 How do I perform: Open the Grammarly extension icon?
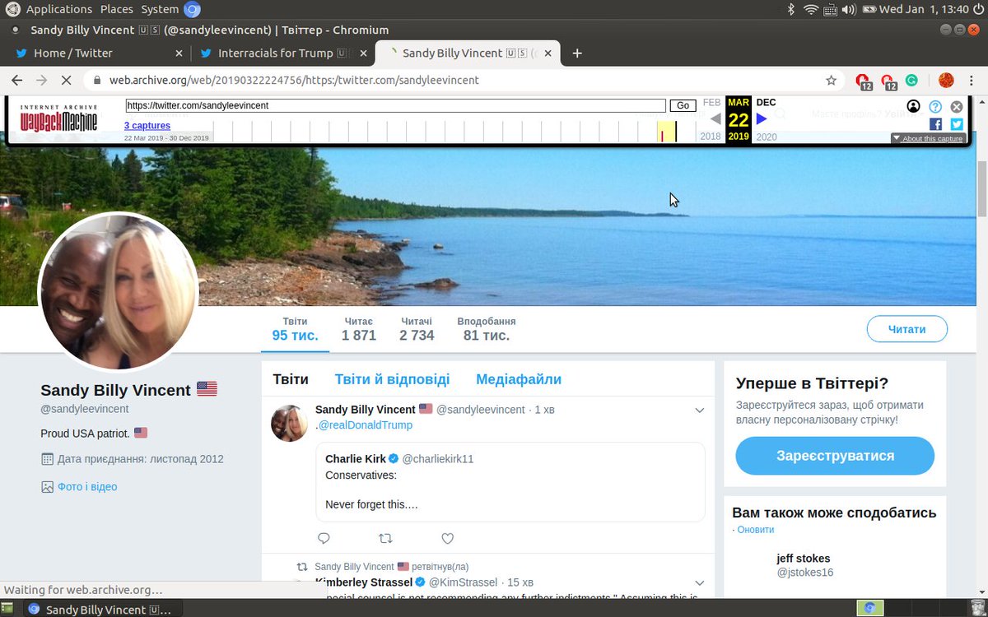pyautogui.click(x=911, y=81)
